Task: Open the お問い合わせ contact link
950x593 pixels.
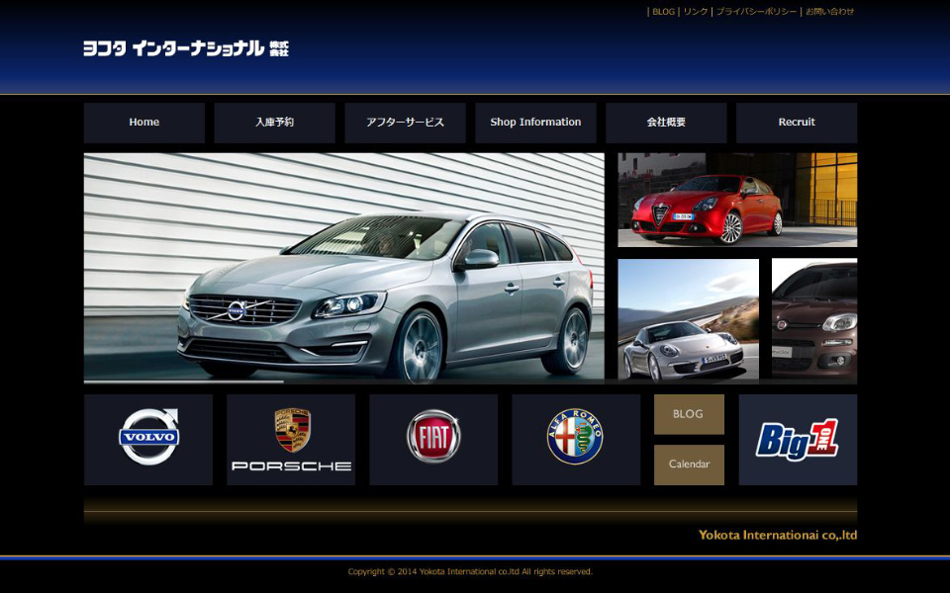Action: tap(830, 12)
